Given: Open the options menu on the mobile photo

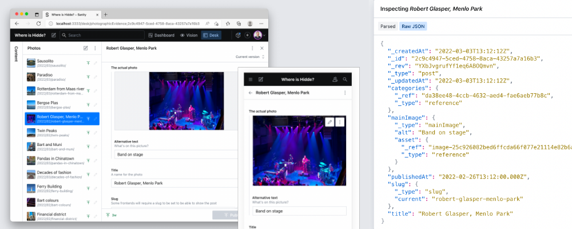Looking at the screenshot, I should (x=340, y=122).
